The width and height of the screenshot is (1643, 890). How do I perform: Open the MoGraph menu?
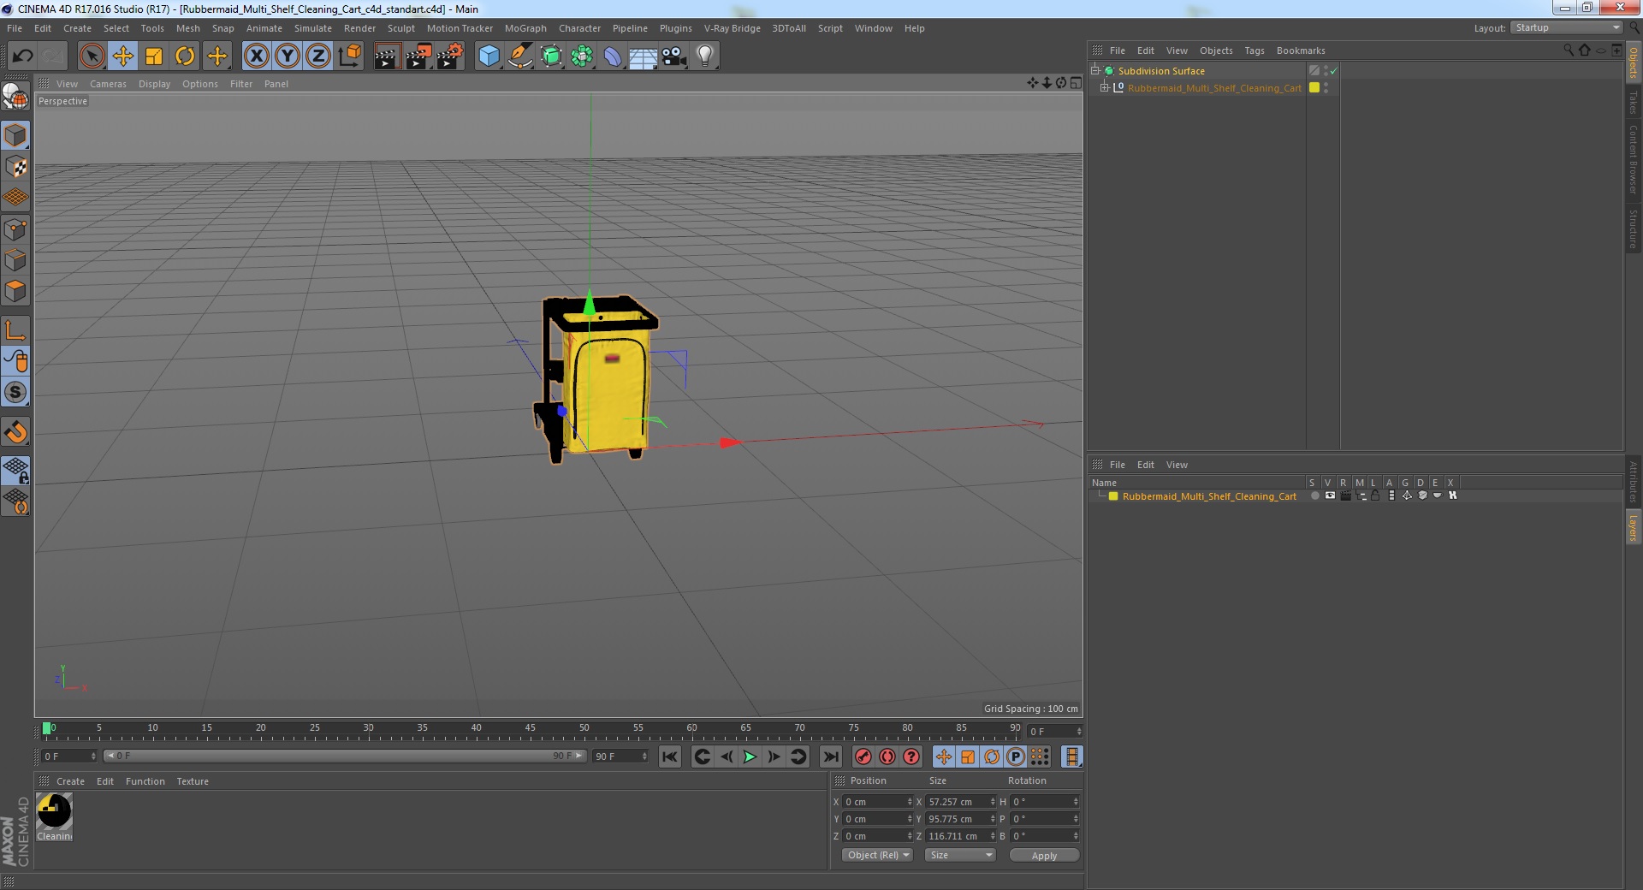point(525,28)
